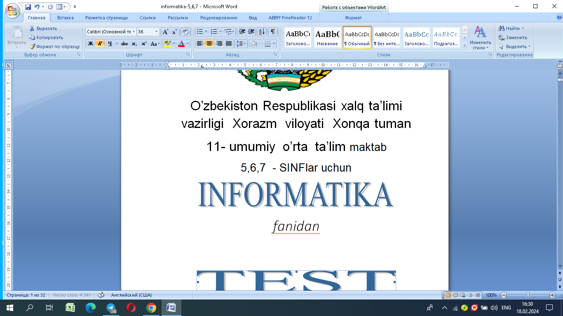Click the Grow Font icon
The image size is (563, 316).
tap(165, 32)
